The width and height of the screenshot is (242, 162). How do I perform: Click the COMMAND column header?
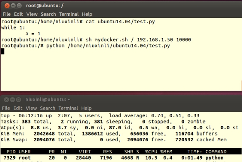[216, 152]
